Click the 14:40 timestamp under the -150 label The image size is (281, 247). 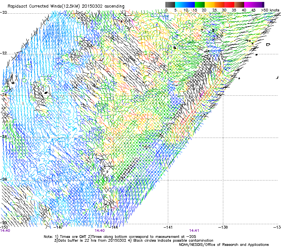click(5, 231)
